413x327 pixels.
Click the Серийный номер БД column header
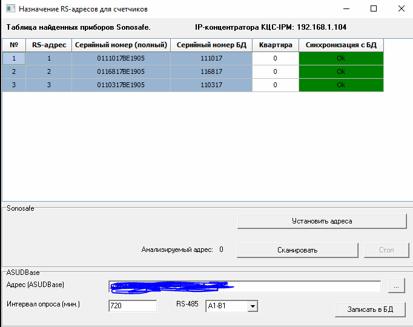point(211,45)
